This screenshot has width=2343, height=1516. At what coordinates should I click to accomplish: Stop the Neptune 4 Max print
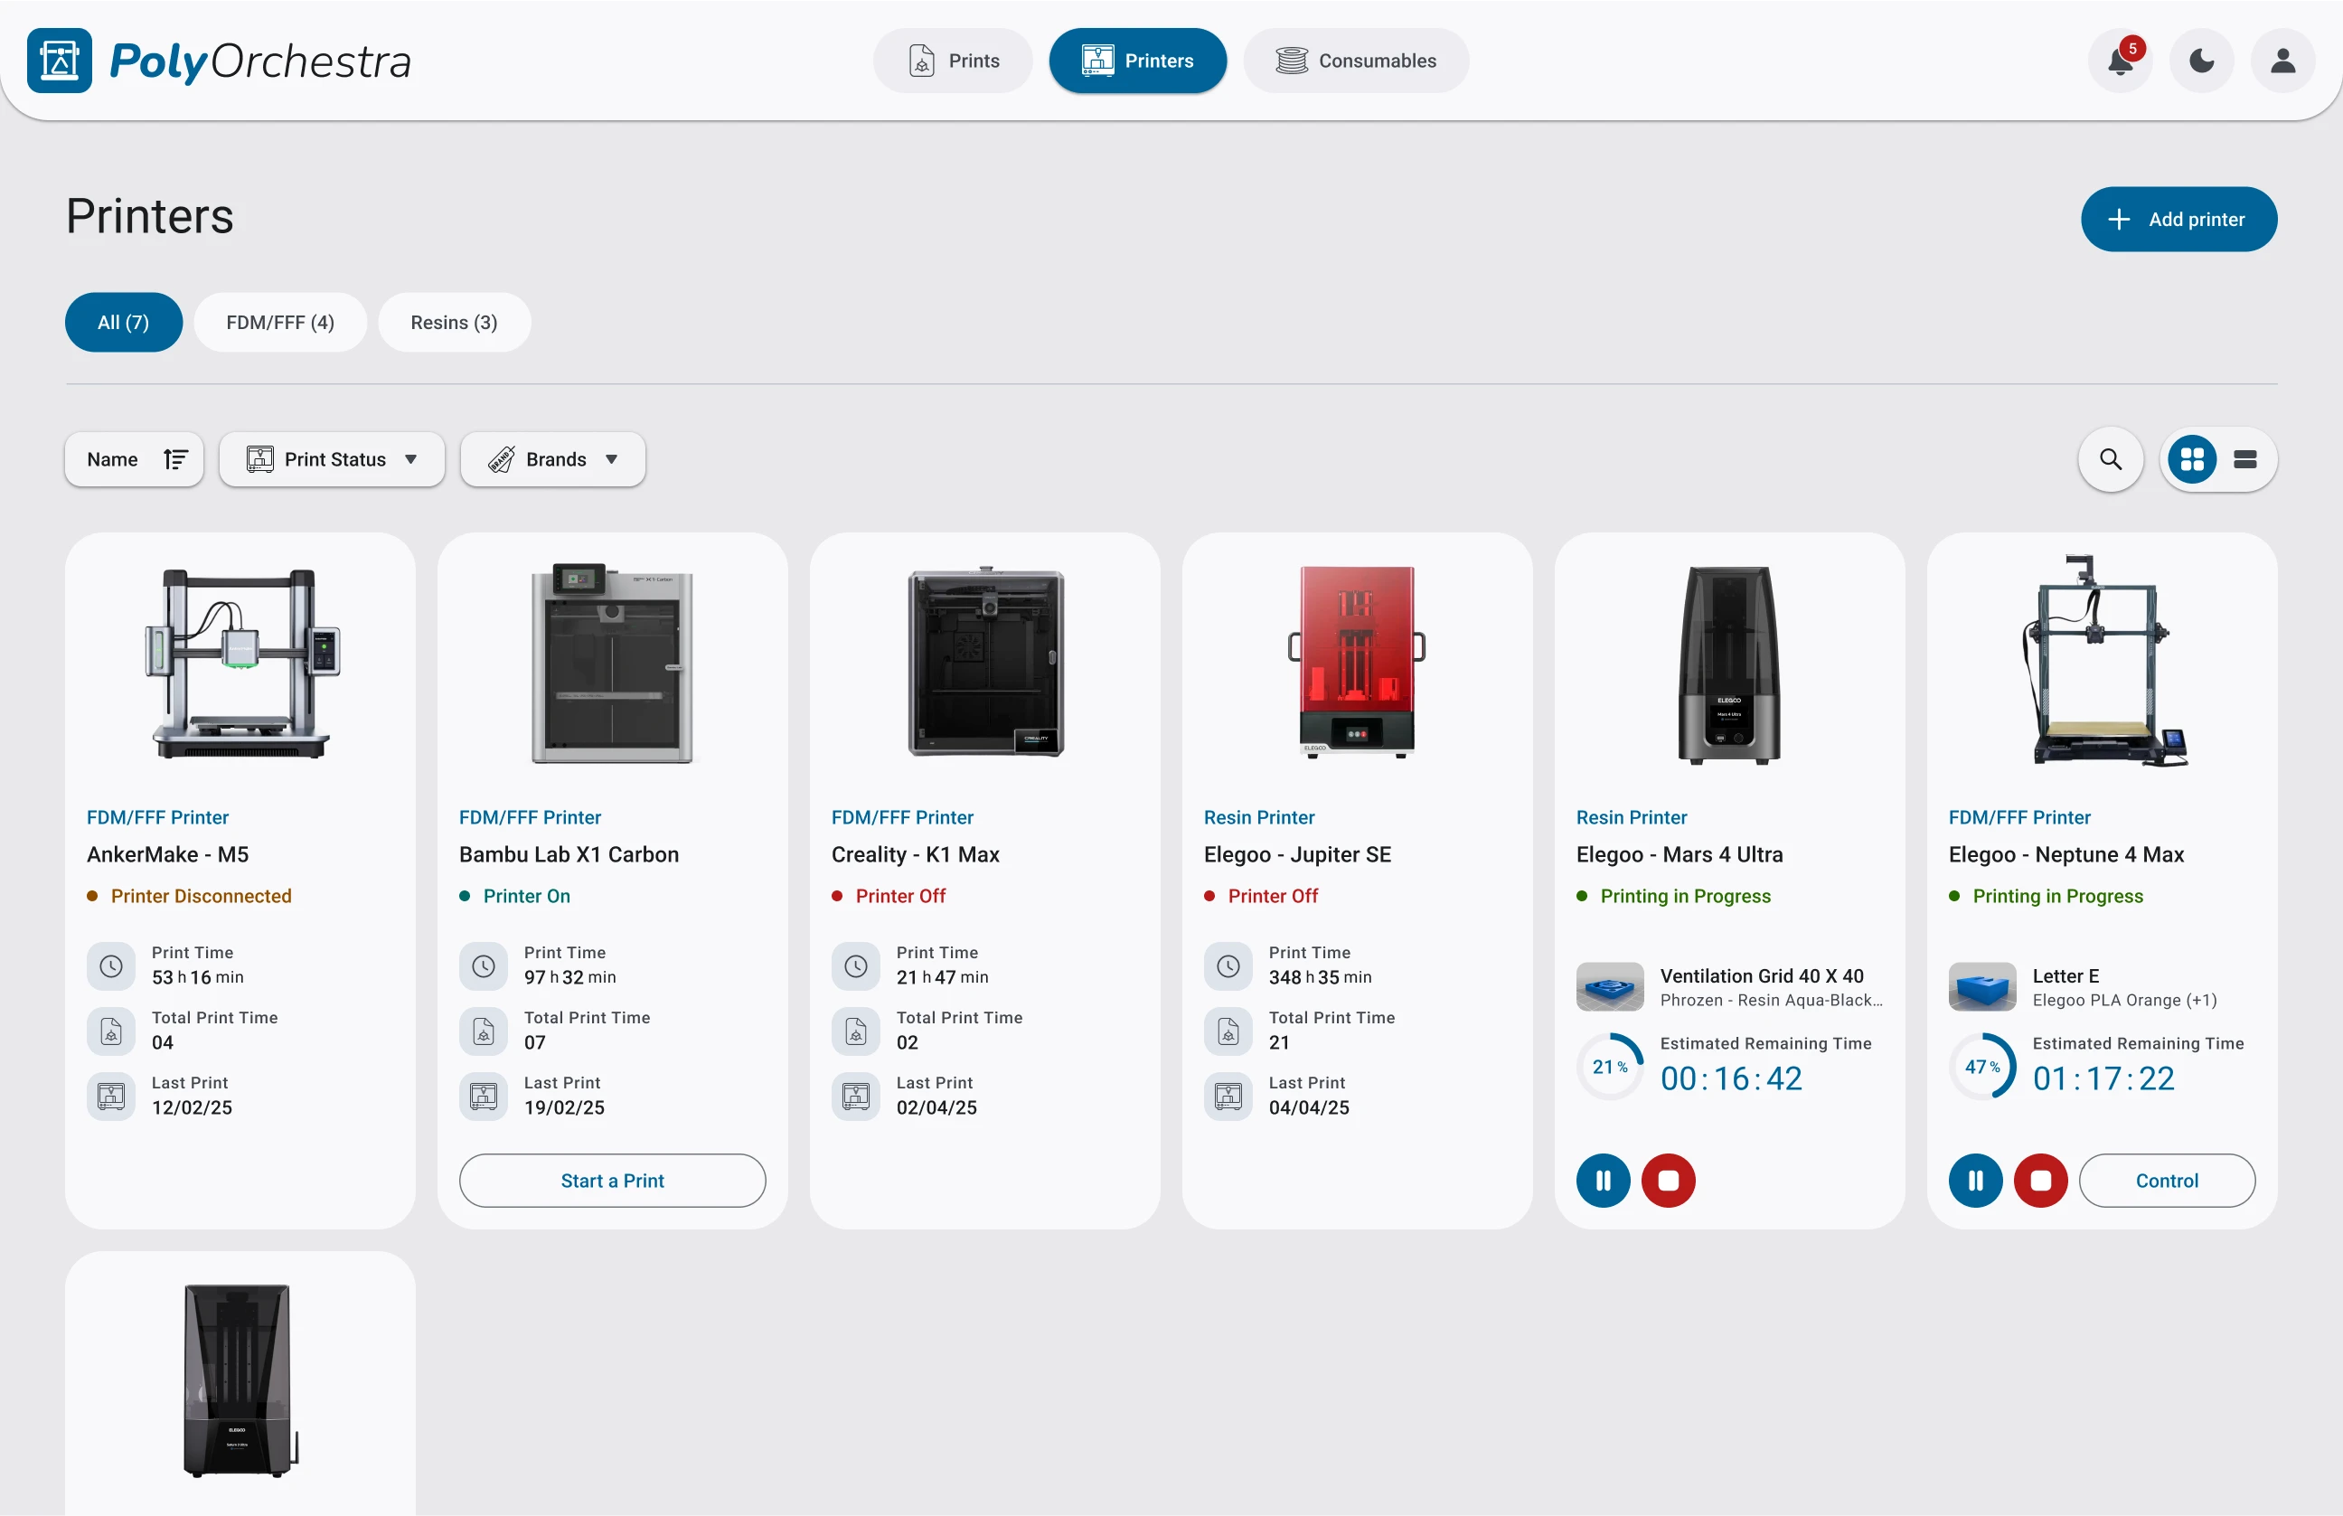point(2039,1181)
